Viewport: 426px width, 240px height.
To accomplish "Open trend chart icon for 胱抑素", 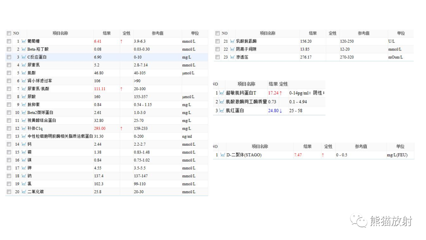I will 24,104.
